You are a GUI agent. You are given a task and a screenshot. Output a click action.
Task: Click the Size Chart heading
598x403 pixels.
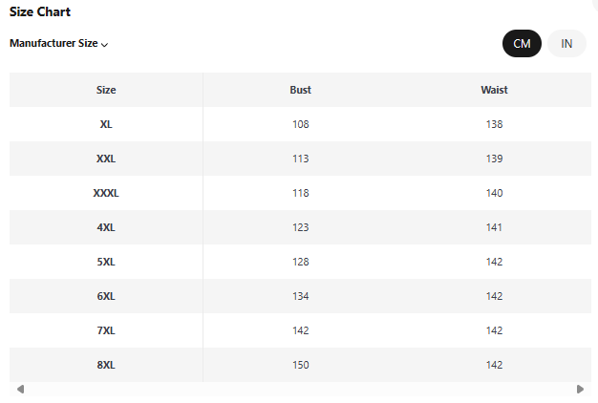point(40,12)
